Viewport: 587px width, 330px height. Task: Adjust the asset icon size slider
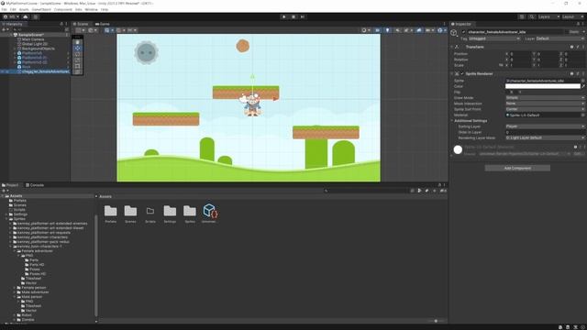coord(436,321)
